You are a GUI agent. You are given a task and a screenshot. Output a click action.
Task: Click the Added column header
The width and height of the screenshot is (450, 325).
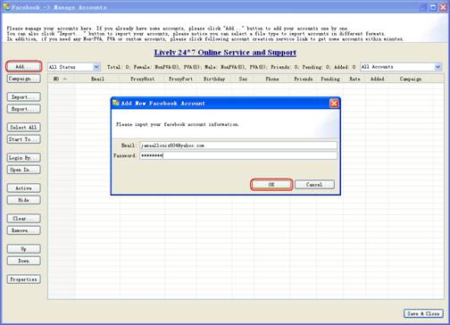(377, 79)
